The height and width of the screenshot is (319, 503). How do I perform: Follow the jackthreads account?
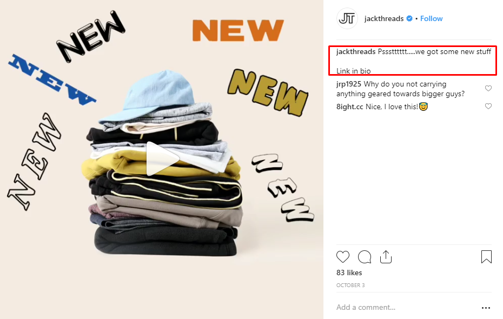432,18
